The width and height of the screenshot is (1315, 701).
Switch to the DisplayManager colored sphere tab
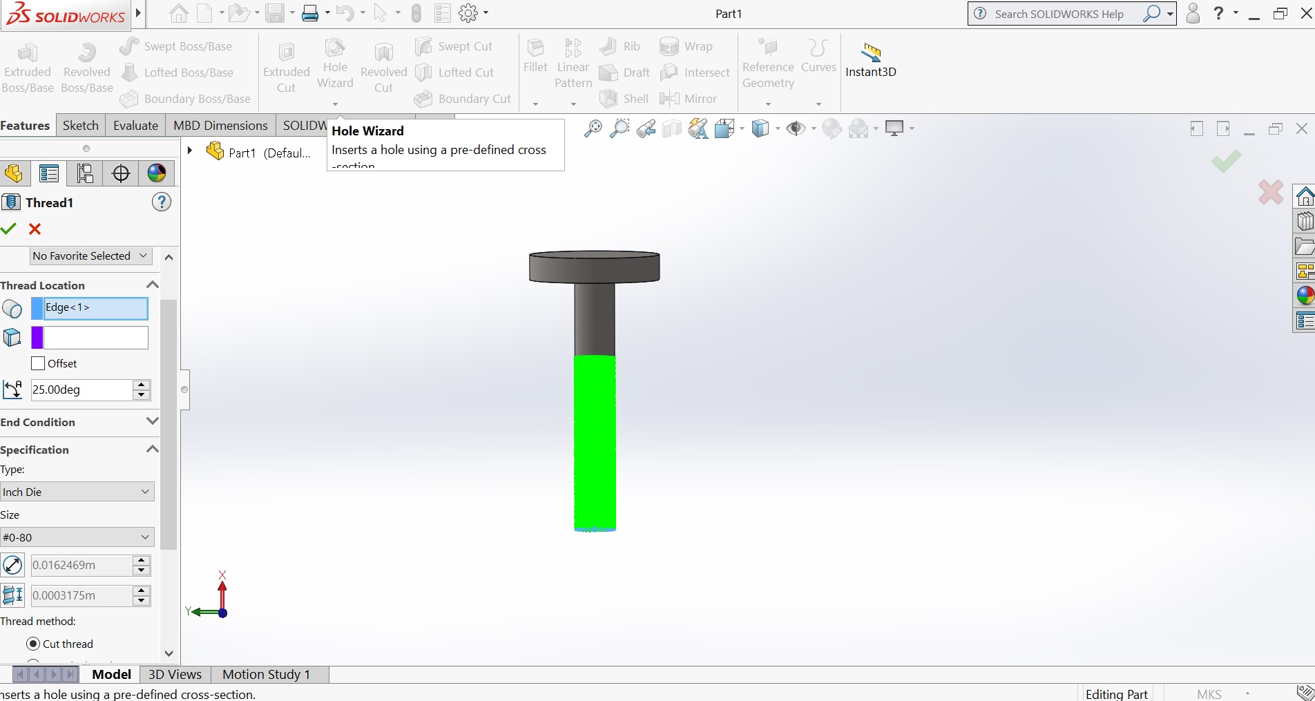[x=156, y=173]
